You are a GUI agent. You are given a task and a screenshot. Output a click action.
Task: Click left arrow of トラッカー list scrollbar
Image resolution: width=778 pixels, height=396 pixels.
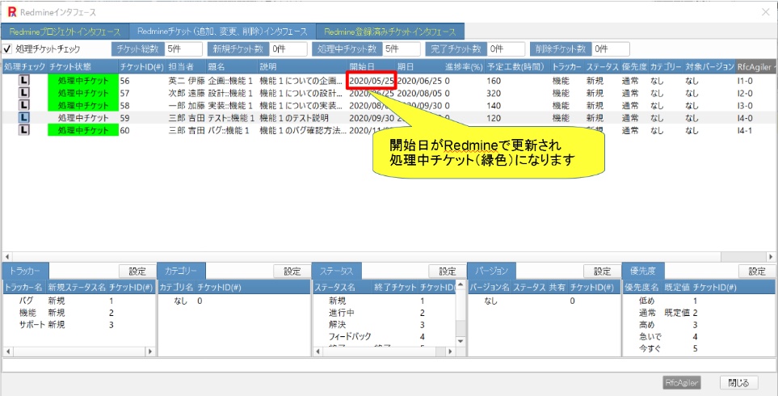tap(7, 352)
